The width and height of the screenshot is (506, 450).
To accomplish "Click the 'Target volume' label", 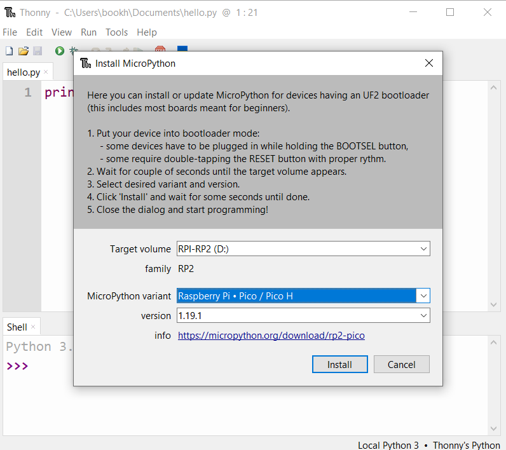I will tap(140, 249).
